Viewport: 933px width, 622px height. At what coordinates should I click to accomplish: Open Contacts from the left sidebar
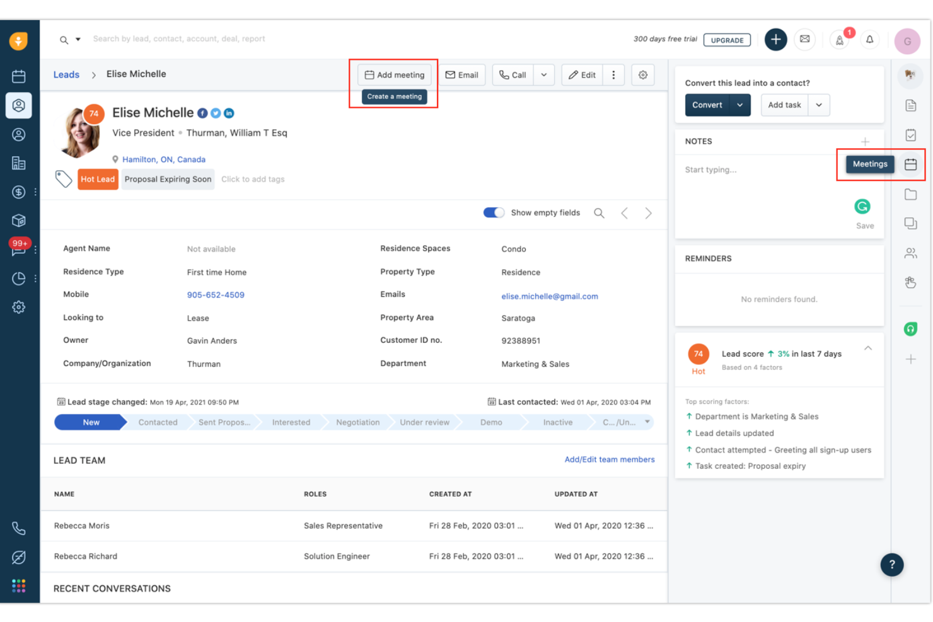[18, 134]
